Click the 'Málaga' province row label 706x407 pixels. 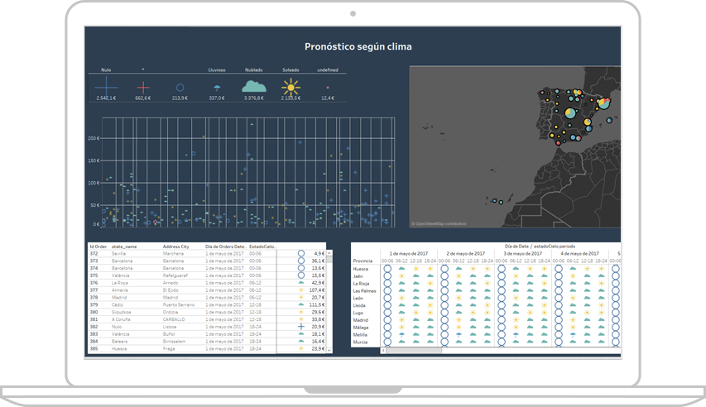(361, 328)
